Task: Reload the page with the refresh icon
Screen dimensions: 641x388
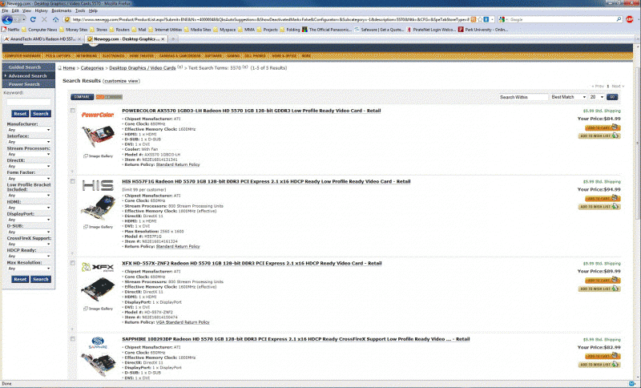Action: coord(33,19)
